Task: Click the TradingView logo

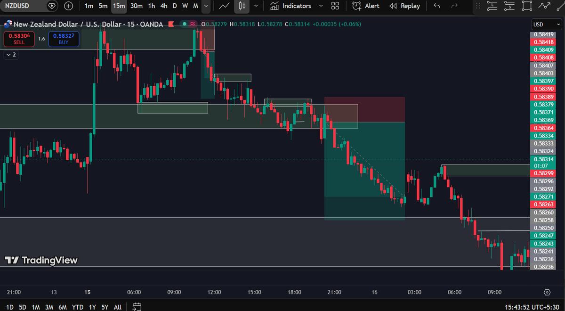Action: click(41, 260)
